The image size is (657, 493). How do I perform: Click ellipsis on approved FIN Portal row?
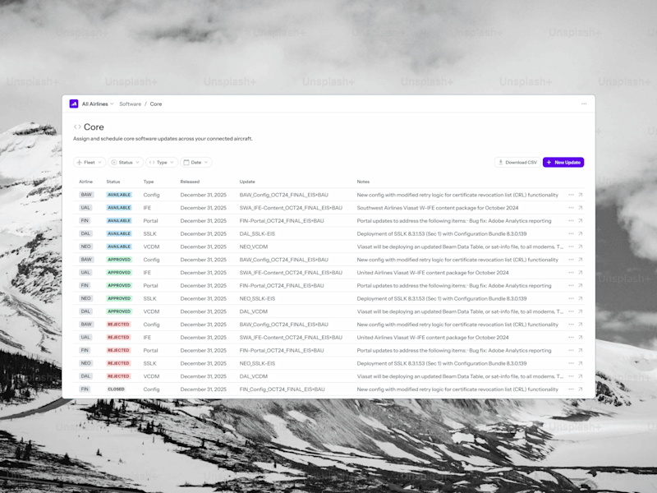click(x=571, y=285)
